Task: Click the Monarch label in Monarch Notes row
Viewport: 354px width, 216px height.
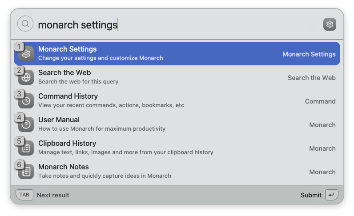Action: 322,172
